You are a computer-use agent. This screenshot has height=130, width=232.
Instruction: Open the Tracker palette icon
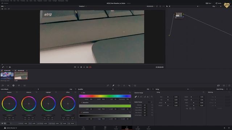pyautogui.click(x=124, y=86)
